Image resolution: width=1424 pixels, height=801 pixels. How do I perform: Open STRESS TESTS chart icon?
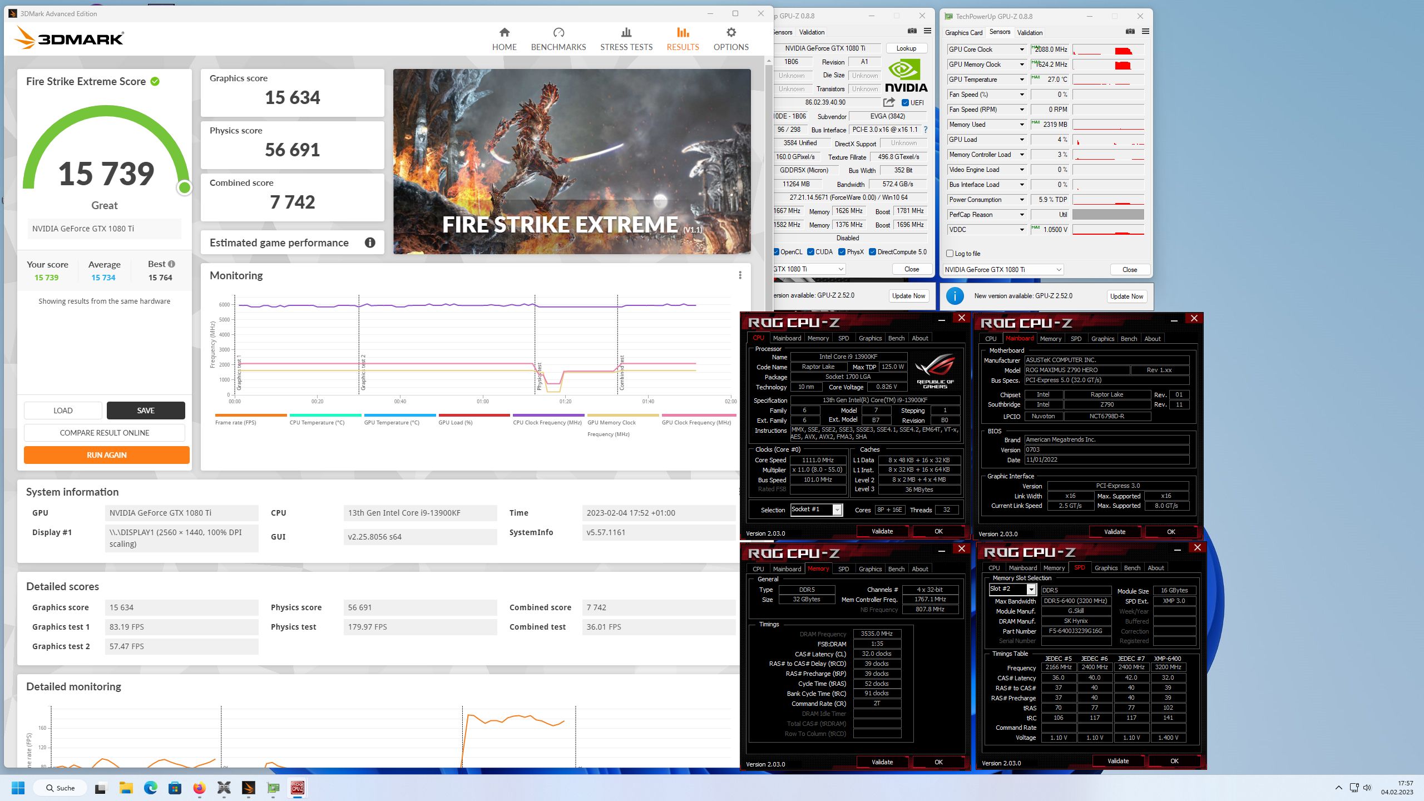pos(626,32)
